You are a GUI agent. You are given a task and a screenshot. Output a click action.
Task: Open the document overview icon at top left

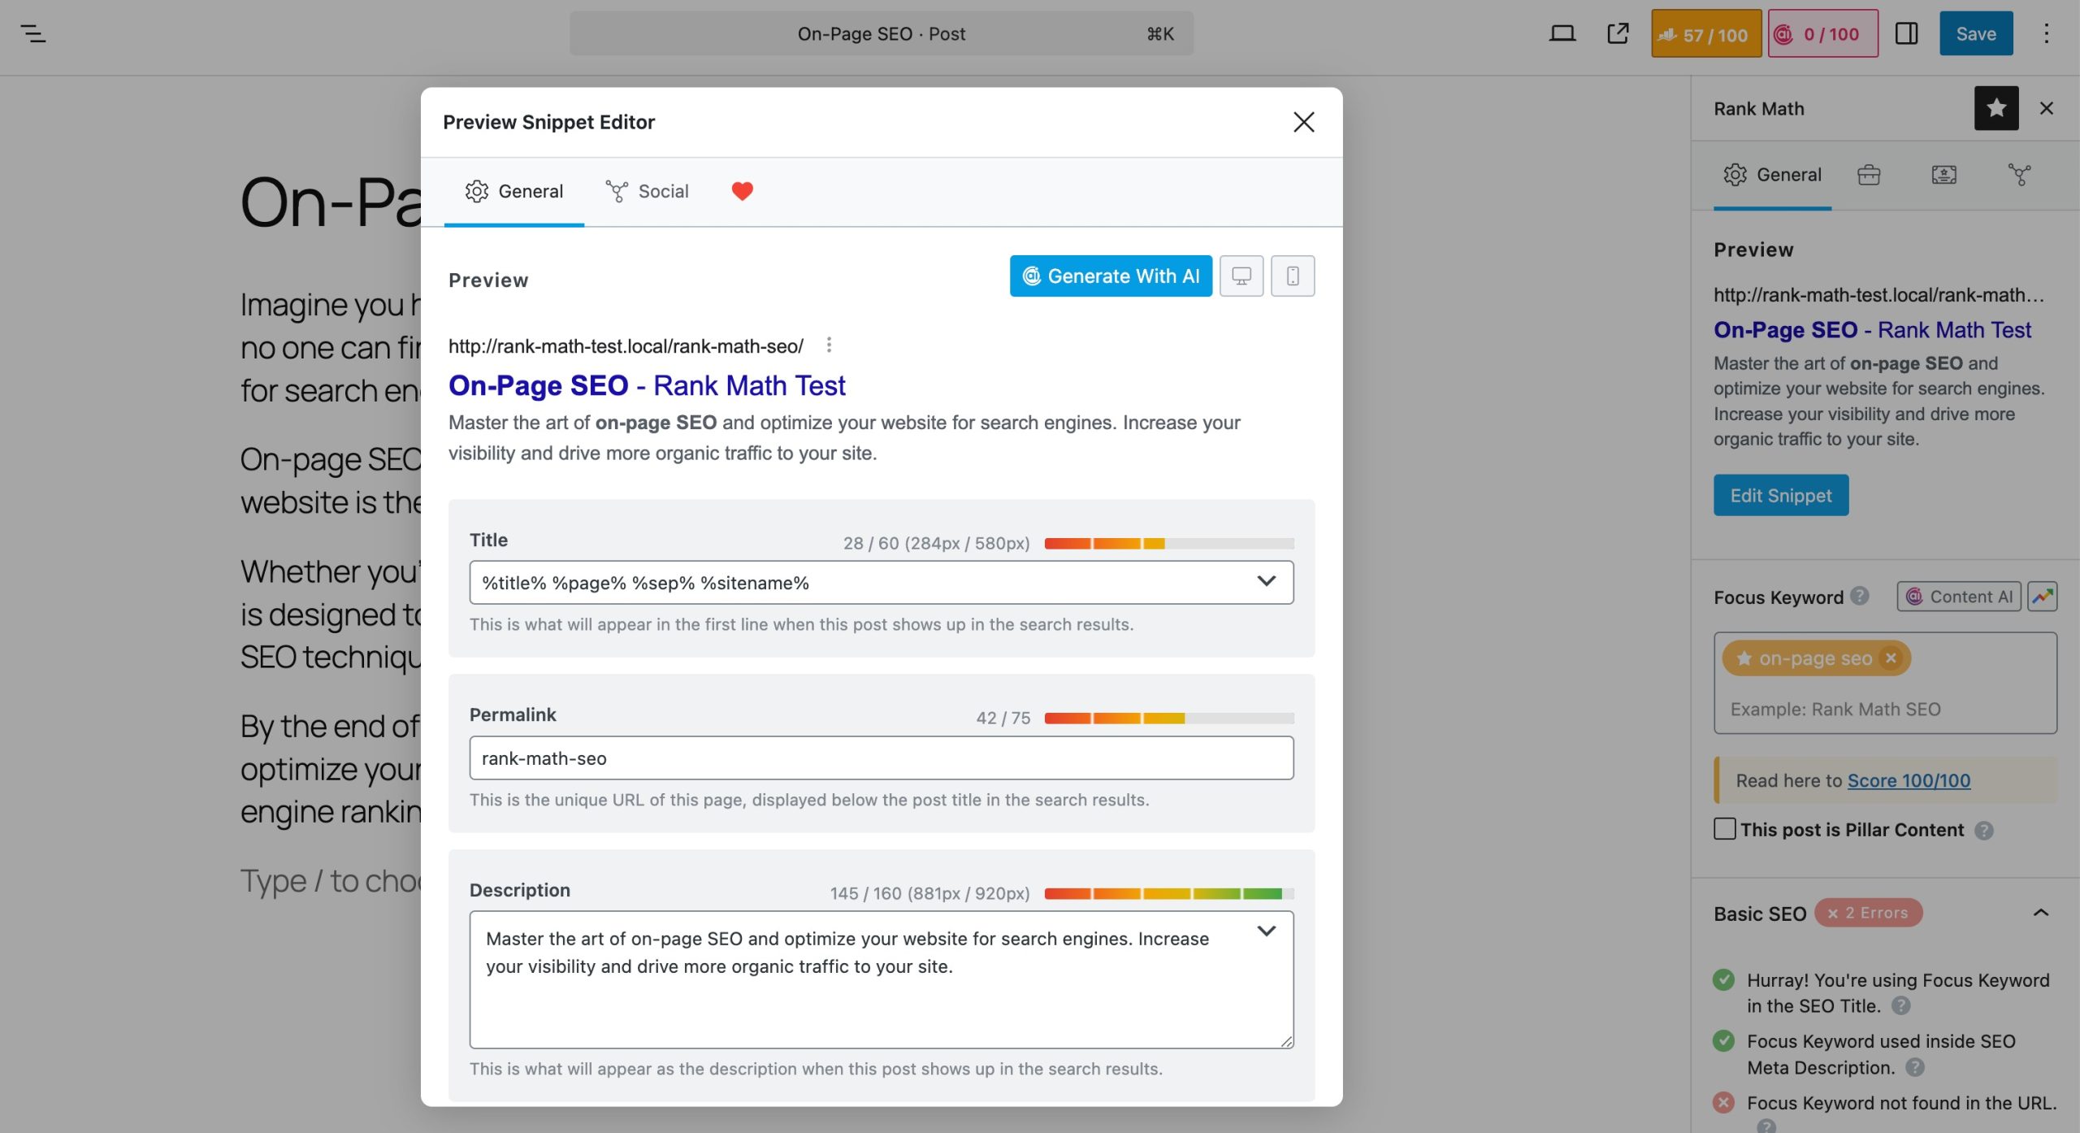pos(33,33)
